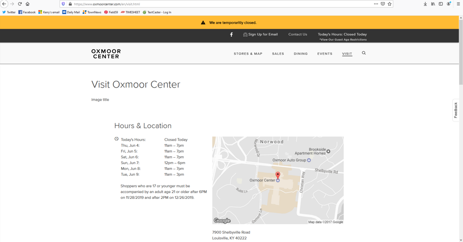Open the TownNews bookmark
The width and height of the screenshot is (463, 242).
point(92,12)
